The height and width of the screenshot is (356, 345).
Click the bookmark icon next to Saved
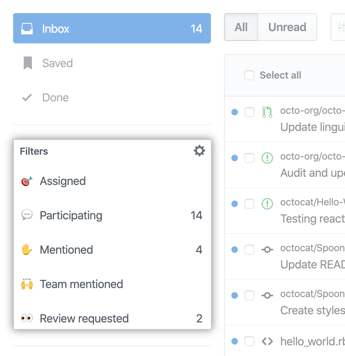tap(27, 63)
